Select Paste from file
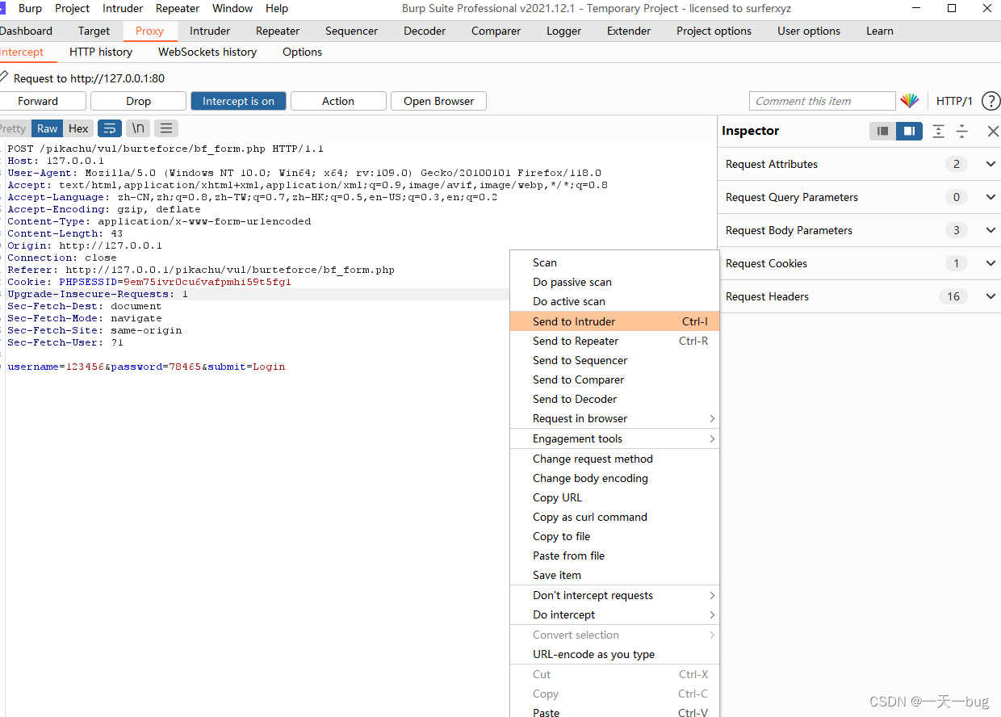This screenshot has width=1001, height=717. click(x=614, y=556)
